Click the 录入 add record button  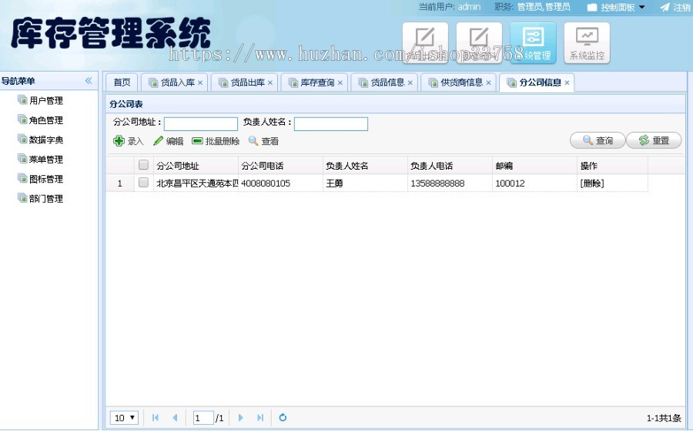(129, 141)
